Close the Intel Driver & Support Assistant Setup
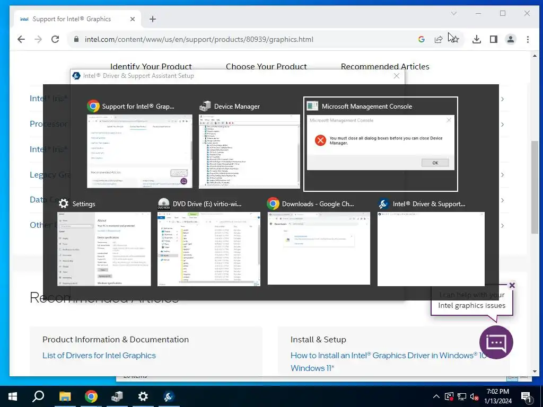 (x=397, y=76)
